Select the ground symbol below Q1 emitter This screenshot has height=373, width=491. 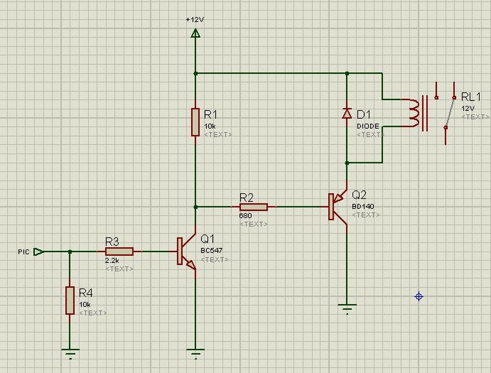coord(195,353)
